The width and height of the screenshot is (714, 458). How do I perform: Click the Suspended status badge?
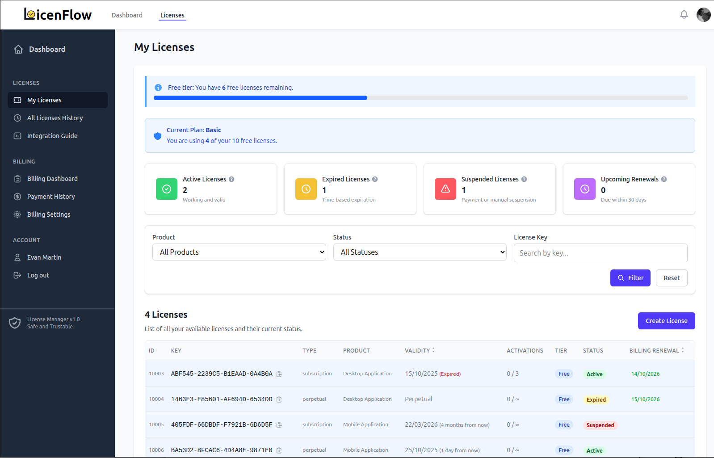[600, 425]
